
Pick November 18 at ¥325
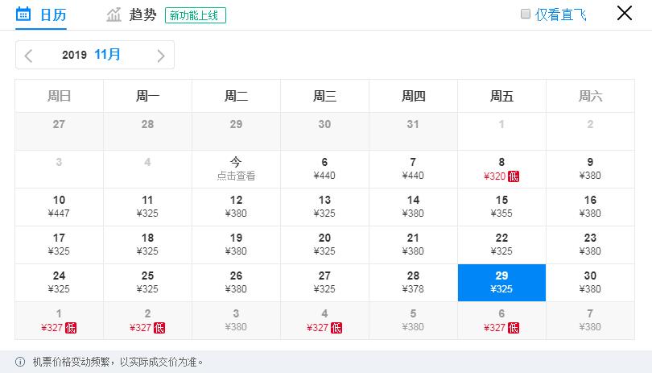(147, 245)
